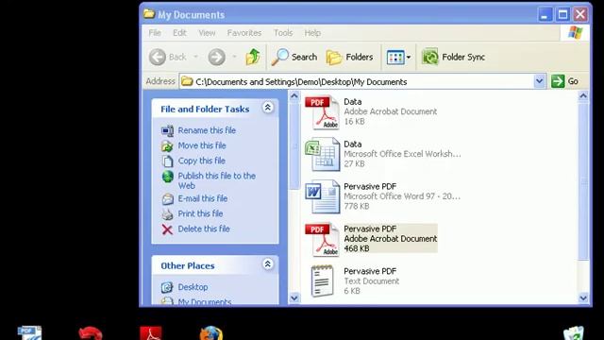Go up one folder level
This screenshot has width=604, height=340.
(x=253, y=57)
